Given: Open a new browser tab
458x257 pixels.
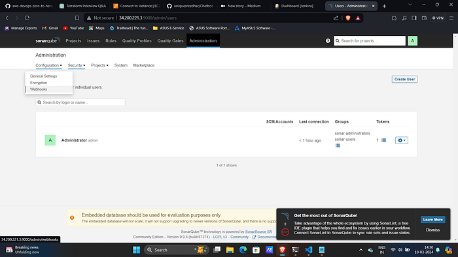Looking at the screenshot, I should coord(385,6).
